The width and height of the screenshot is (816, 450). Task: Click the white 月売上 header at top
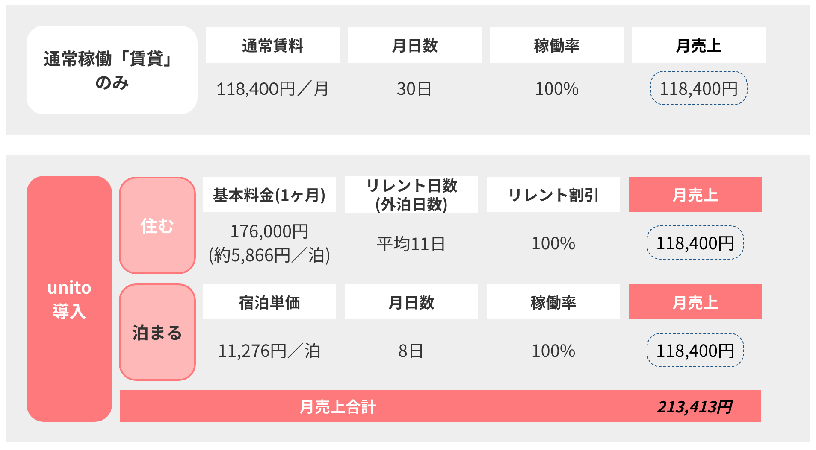tap(698, 45)
